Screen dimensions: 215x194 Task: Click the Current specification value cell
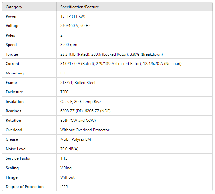point(121,64)
